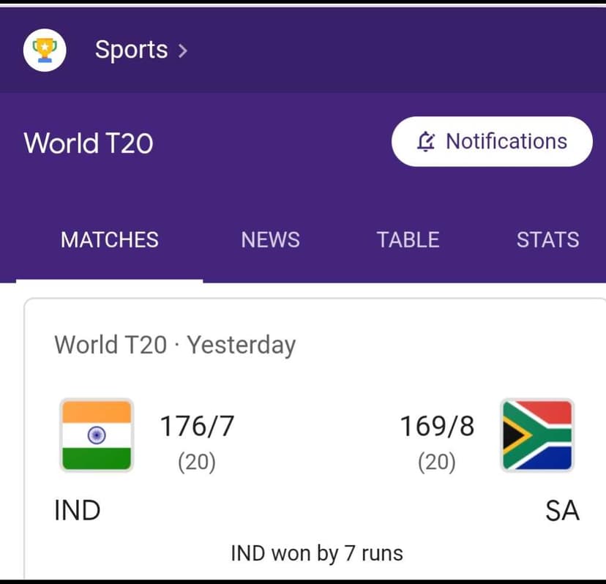The width and height of the screenshot is (606, 584).
Task: Select India's score 176/7
Action: [197, 427]
